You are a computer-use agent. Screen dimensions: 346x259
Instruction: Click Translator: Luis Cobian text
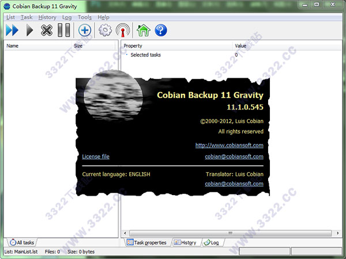point(235,174)
